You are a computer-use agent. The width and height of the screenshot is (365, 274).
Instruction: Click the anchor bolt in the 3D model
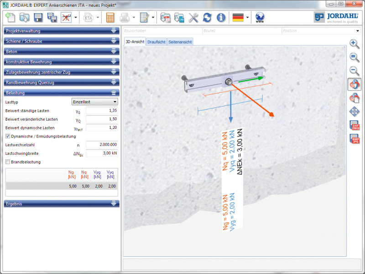click(x=229, y=82)
